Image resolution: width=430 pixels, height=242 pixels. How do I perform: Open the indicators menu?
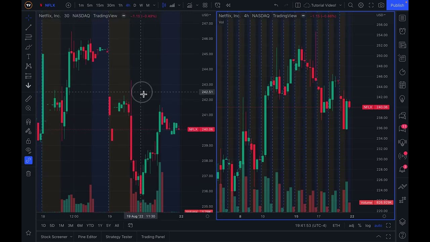point(190,5)
